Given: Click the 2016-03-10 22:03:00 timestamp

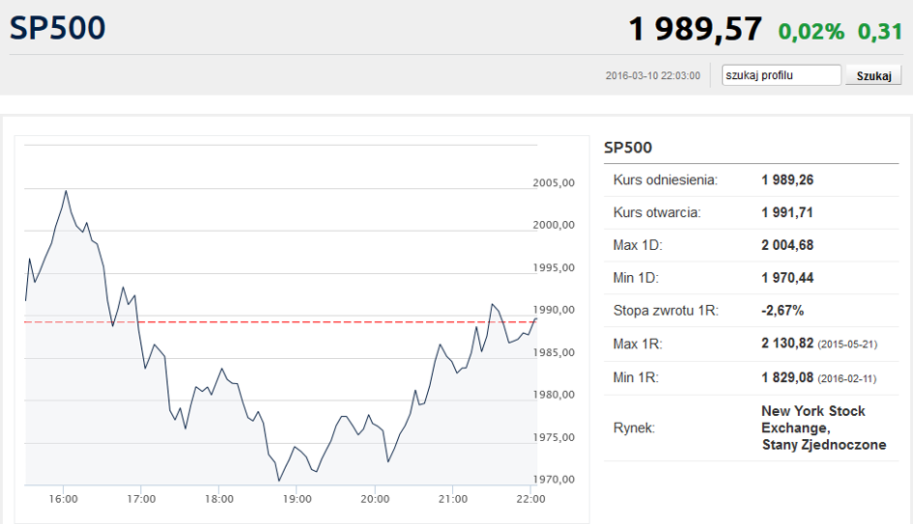Looking at the screenshot, I should click(652, 75).
